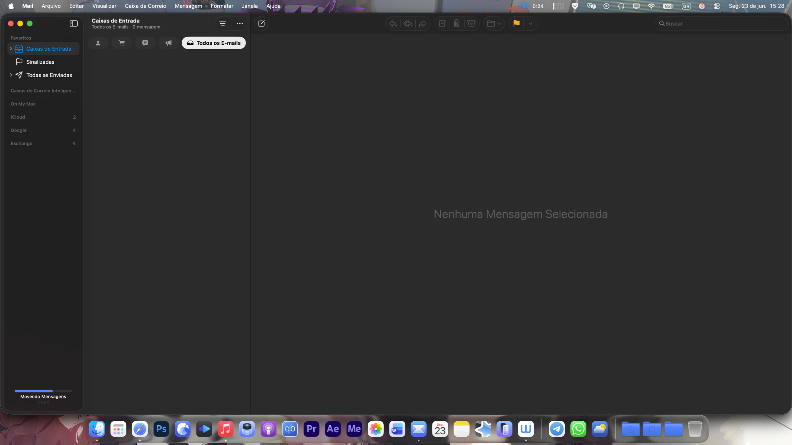Select the Primary person category filter

pos(98,43)
